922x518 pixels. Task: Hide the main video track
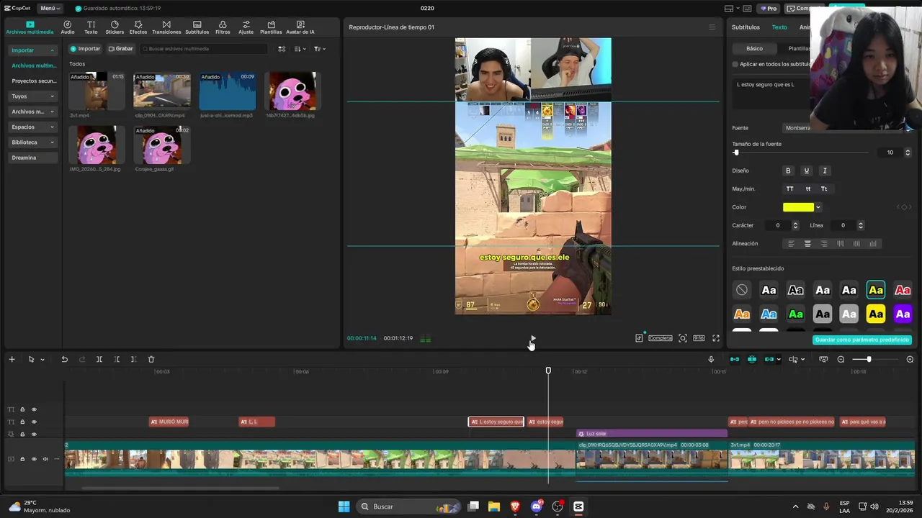tap(34, 459)
